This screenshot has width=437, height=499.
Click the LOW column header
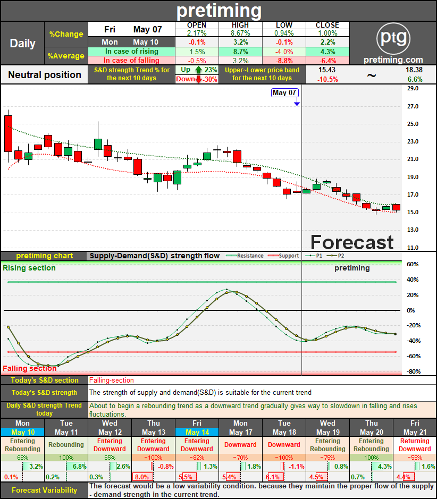(284, 25)
